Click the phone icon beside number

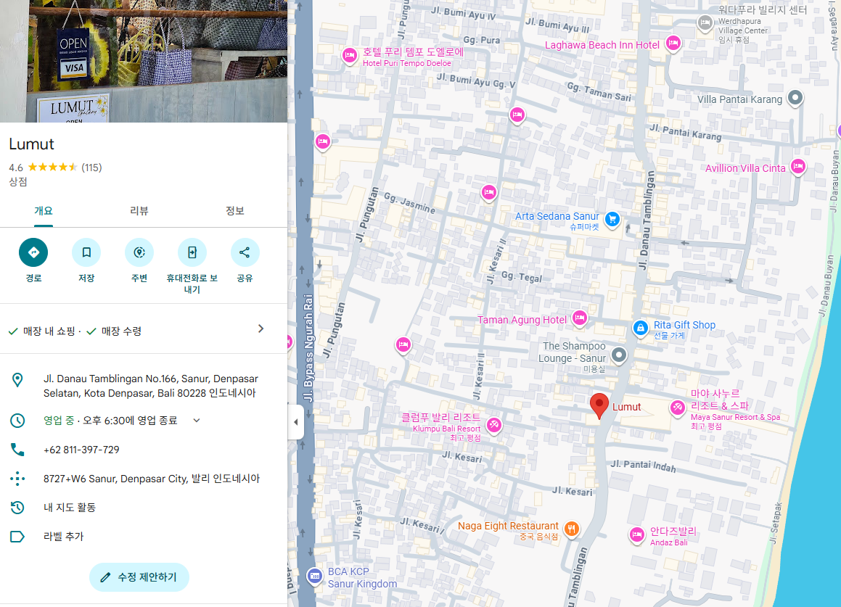(17, 450)
